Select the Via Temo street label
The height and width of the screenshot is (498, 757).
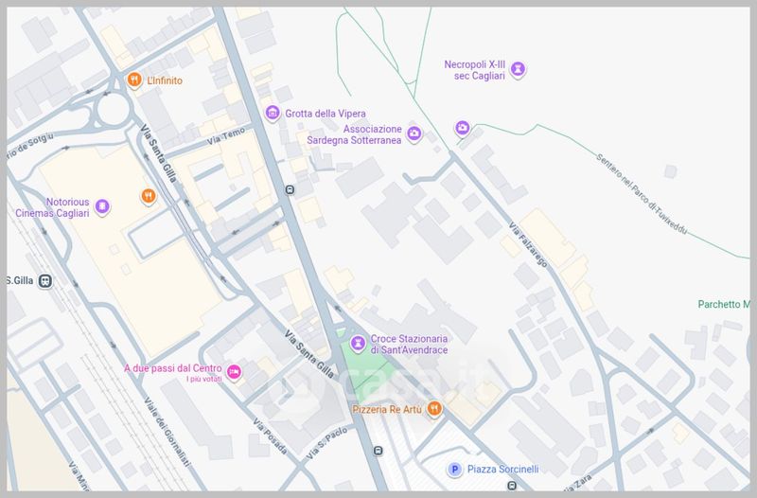click(x=226, y=139)
